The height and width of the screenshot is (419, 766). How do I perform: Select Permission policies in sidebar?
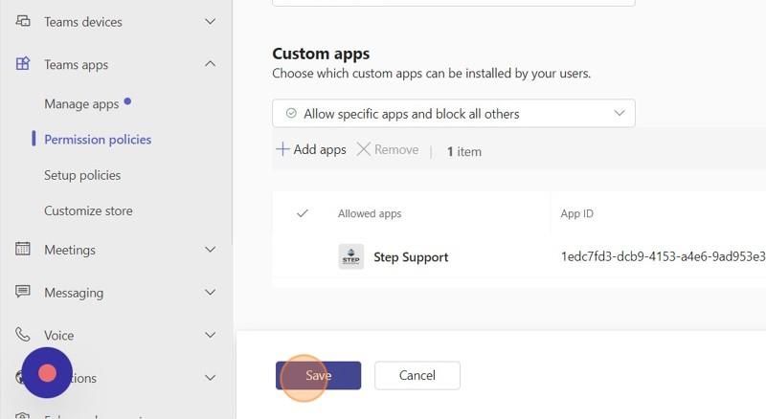coord(98,140)
